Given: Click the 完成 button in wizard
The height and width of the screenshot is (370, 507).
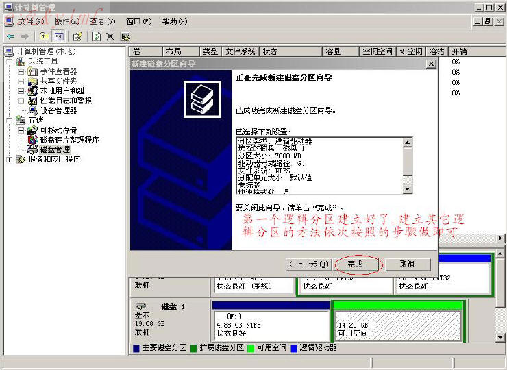Looking at the screenshot, I should [355, 264].
